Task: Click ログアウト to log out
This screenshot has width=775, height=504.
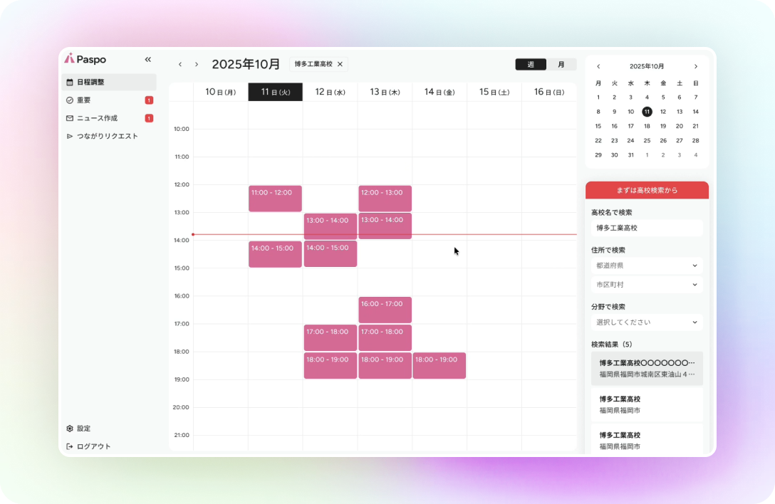Action: [88, 446]
